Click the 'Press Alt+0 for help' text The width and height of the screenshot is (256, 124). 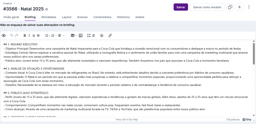click(127, 119)
